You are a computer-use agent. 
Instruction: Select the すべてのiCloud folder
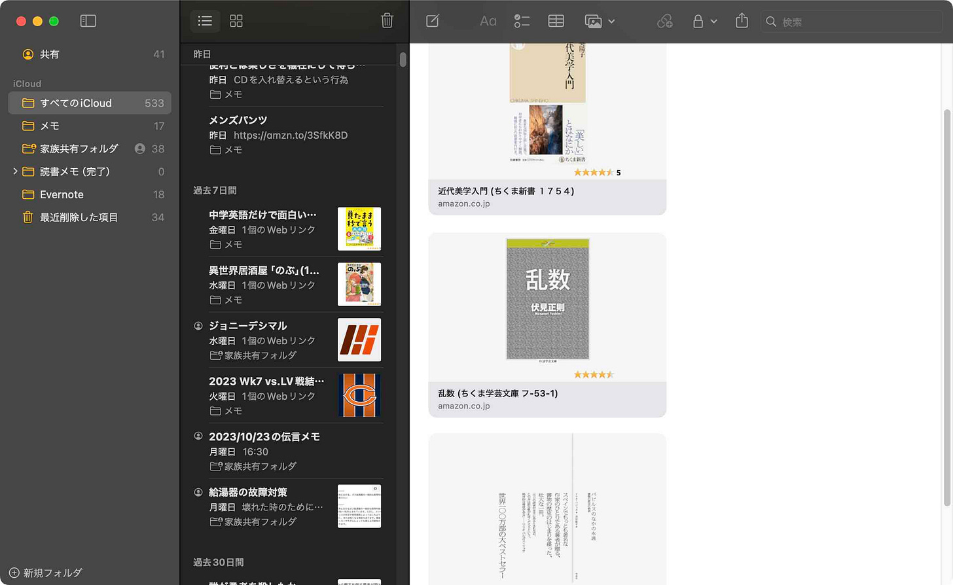(90, 103)
